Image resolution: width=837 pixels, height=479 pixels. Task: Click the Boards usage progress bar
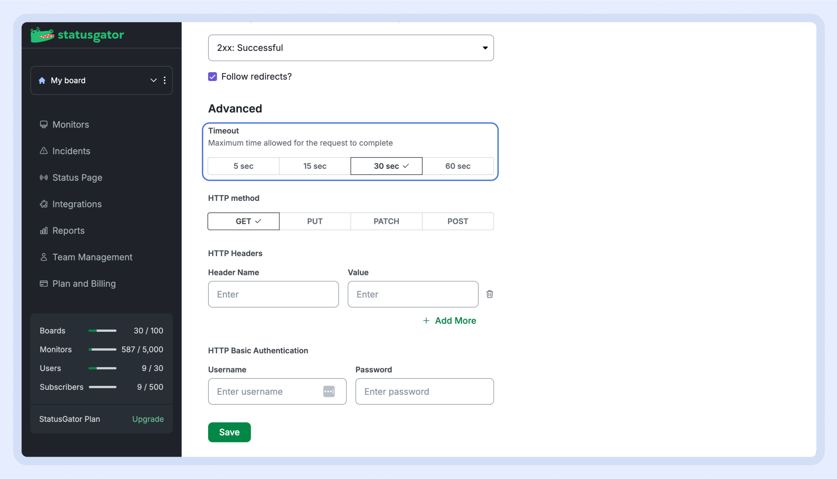pyautogui.click(x=102, y=331)
